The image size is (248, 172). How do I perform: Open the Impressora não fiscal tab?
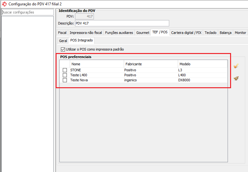coord(86,33)
